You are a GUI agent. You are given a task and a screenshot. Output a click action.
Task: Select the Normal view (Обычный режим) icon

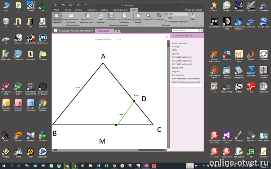coord(57,18)
